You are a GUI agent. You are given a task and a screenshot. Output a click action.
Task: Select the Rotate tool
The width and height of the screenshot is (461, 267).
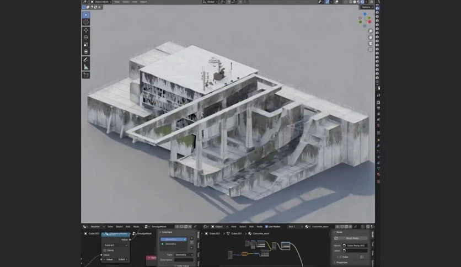(x=86, y=38)
